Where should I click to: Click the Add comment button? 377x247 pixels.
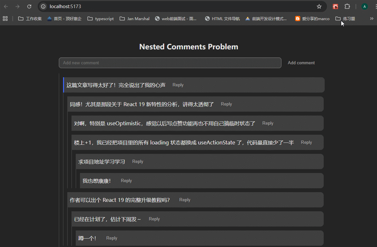[301, 63]
